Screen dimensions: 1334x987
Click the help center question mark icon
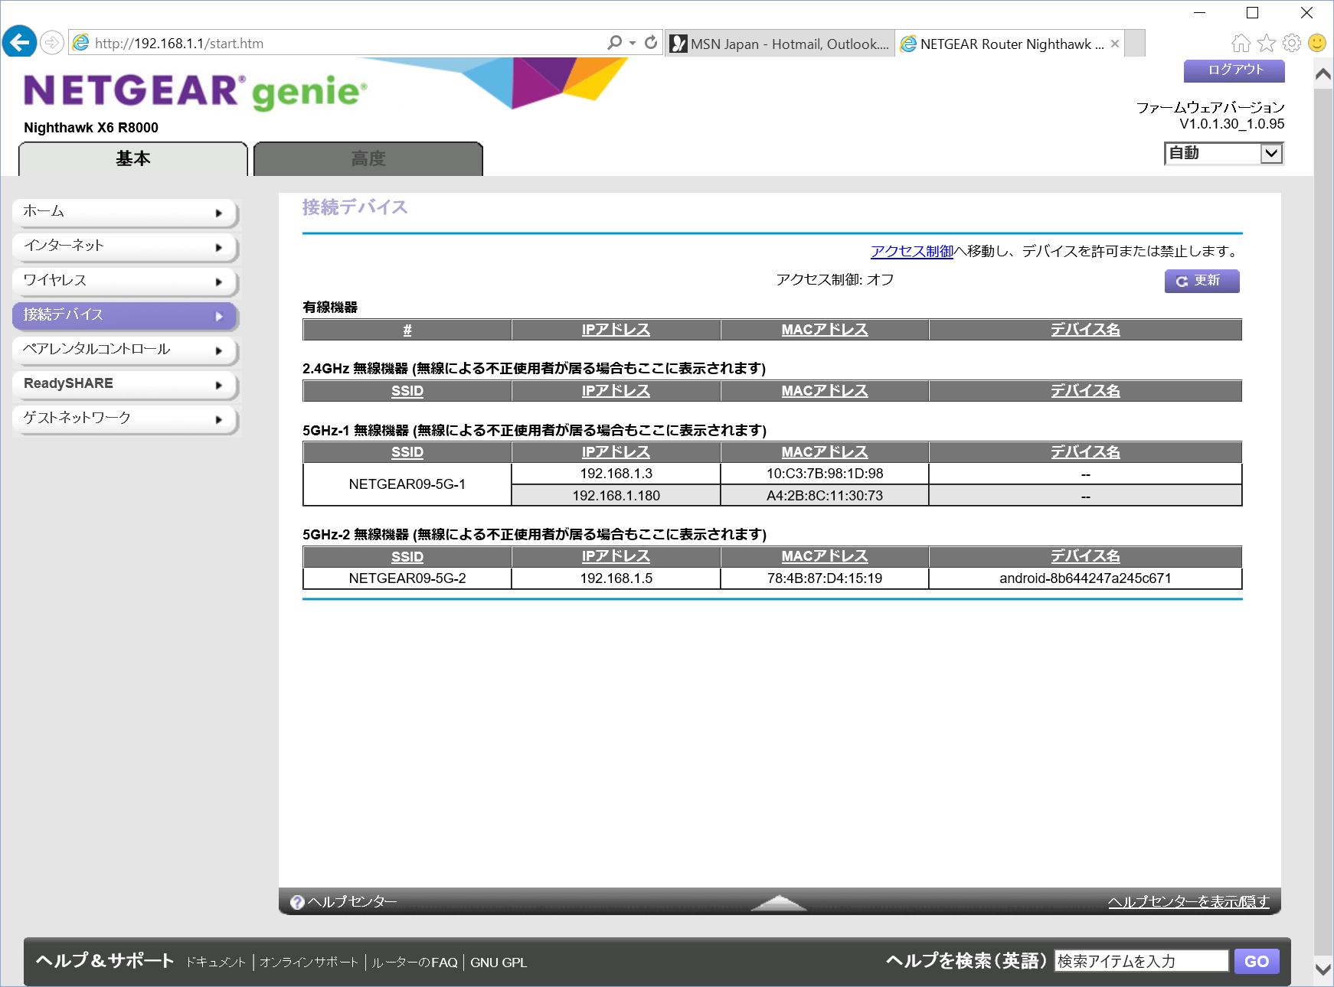click(x=297, y=903)
